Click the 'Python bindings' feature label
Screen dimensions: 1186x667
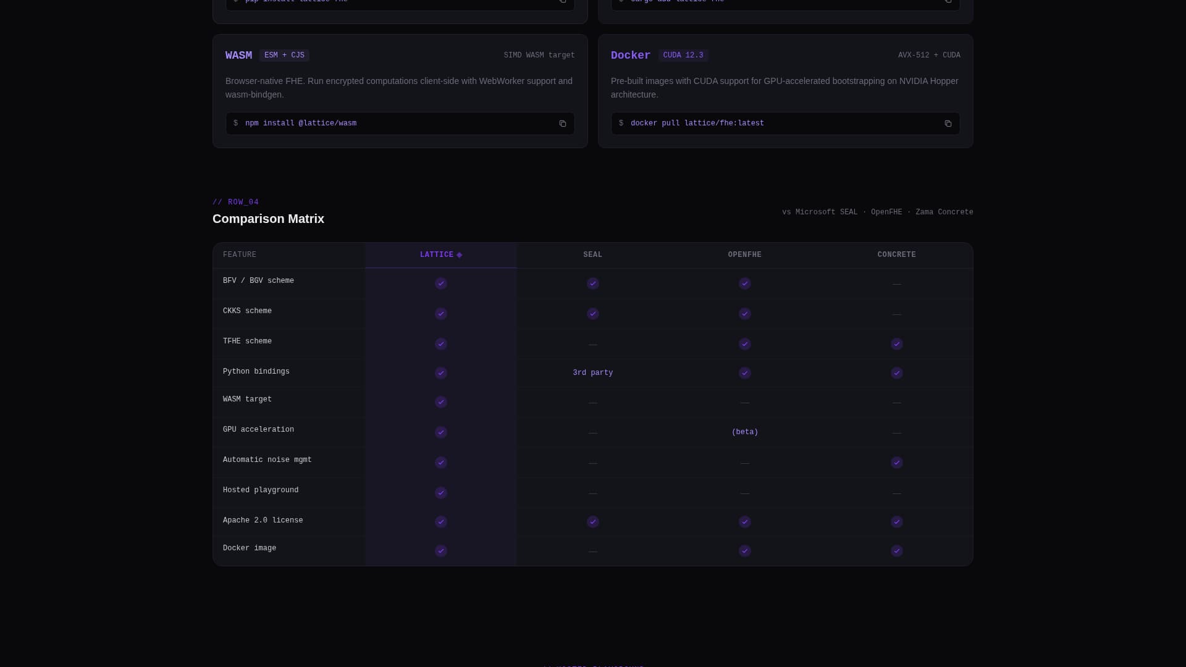tap(256, 372)
